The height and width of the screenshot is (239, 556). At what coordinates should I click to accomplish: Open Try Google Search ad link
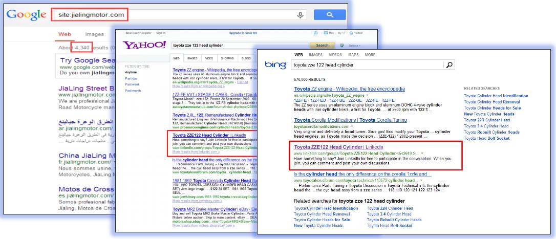(87, 60)
